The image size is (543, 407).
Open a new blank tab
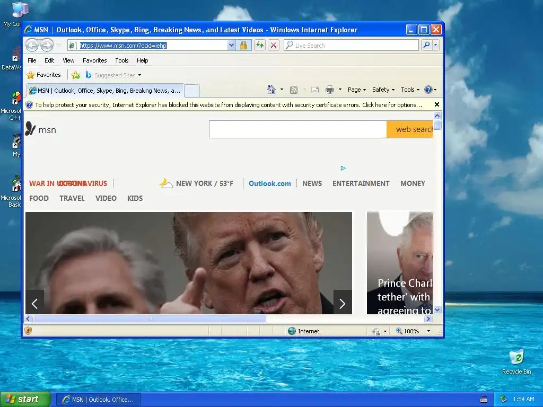point(191,91)
